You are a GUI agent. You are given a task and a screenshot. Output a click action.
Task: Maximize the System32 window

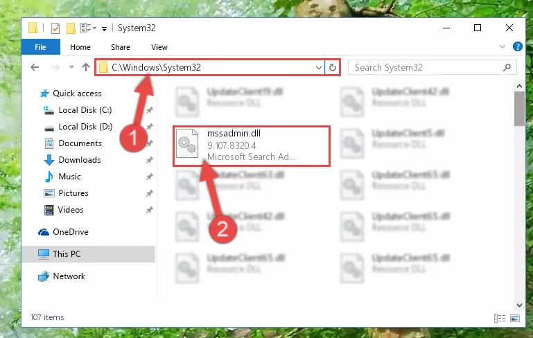478,28
